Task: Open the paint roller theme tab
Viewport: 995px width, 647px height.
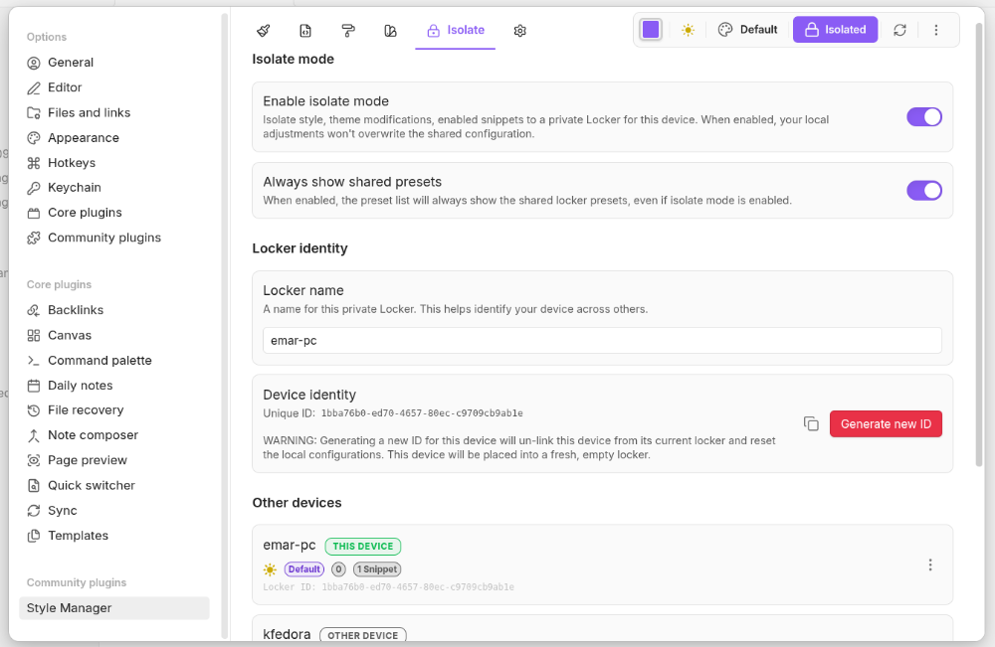Action: coord(347,31)
